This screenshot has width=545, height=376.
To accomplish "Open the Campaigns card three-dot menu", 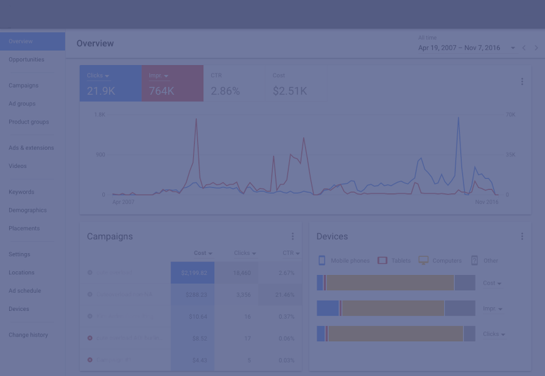I will tap(292, 237).
